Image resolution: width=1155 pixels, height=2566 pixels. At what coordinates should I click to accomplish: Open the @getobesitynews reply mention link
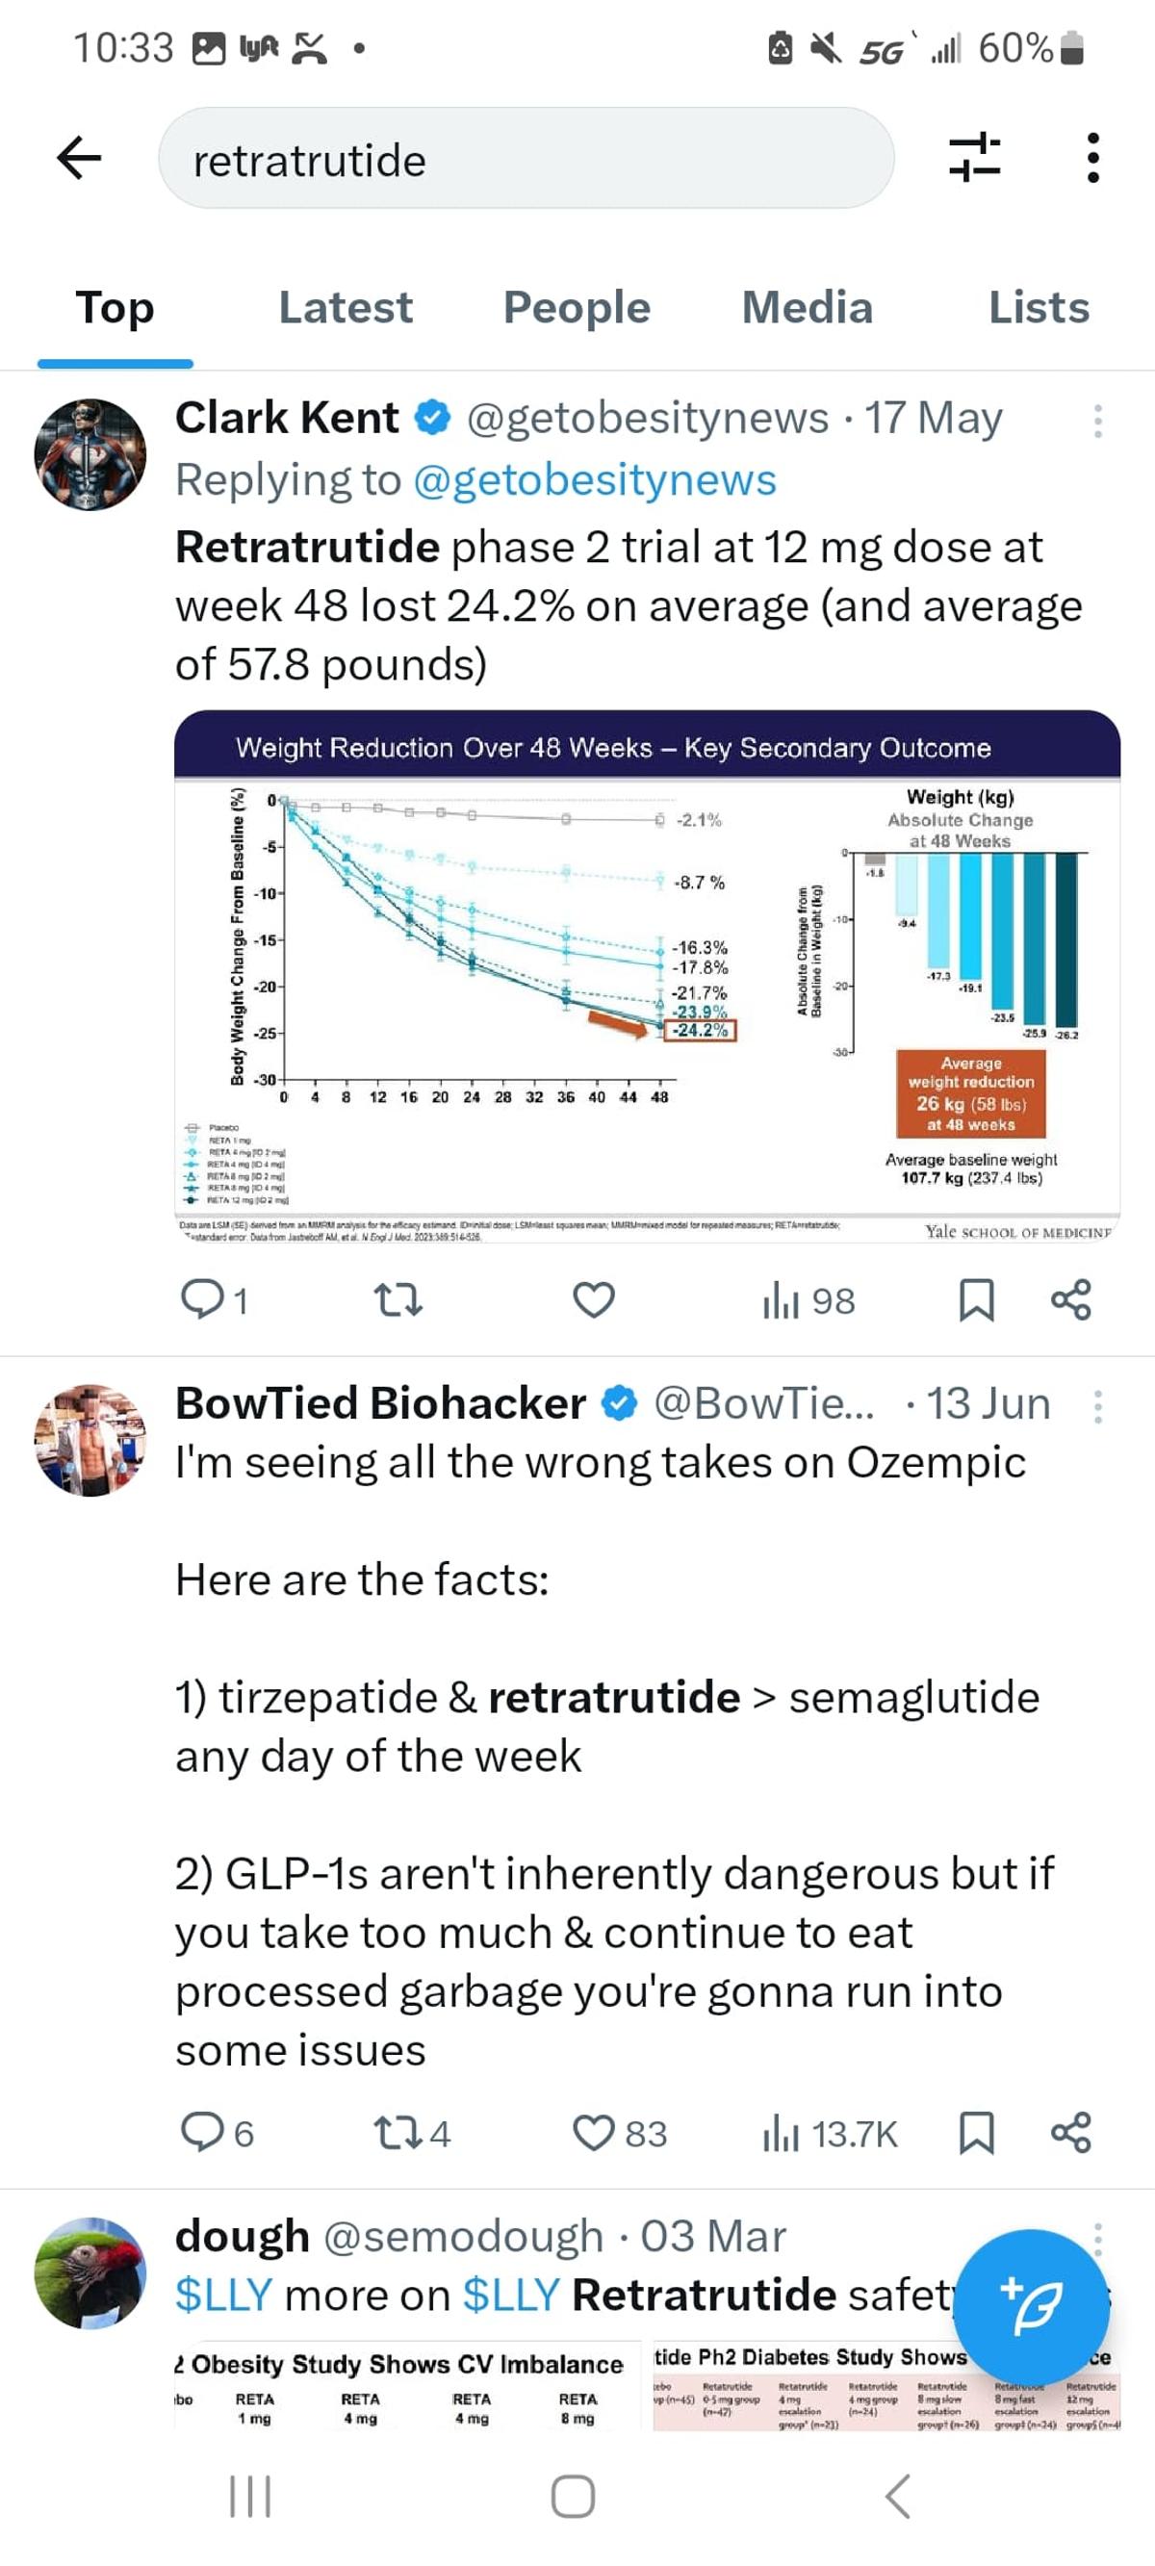594,480
